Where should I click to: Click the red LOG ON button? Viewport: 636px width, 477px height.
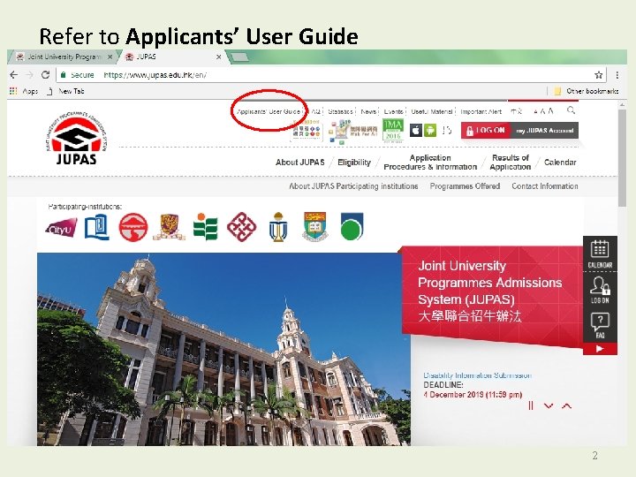(485, 131)
